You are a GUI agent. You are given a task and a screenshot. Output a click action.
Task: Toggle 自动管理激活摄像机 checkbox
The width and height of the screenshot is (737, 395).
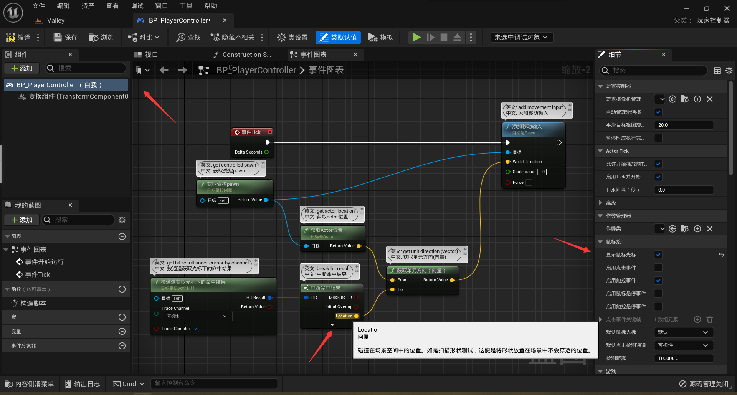click(x=658, y=112)
